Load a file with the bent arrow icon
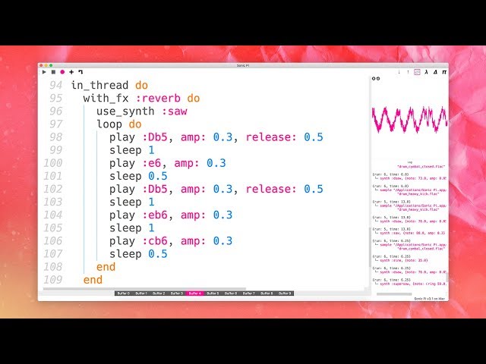 click(80, 72)
